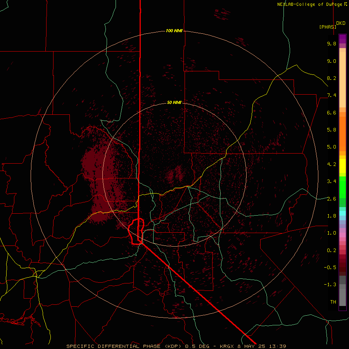
Task: Click the 3.4 scale value
Action: coord(332,181)
